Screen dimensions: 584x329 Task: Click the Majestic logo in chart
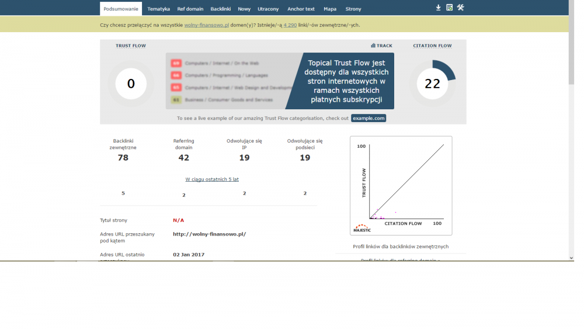click(362, 228)
